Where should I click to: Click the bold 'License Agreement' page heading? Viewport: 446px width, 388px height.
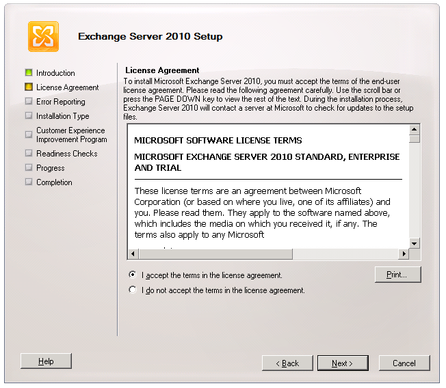point(162,70)
